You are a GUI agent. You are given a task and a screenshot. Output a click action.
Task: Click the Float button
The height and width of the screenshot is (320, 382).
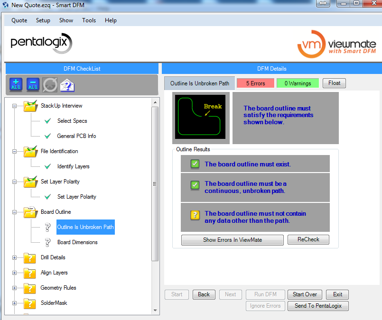point(334,83)
